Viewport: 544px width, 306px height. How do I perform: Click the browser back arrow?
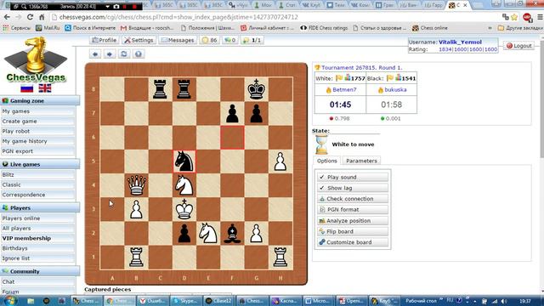[x=7, y=17]
